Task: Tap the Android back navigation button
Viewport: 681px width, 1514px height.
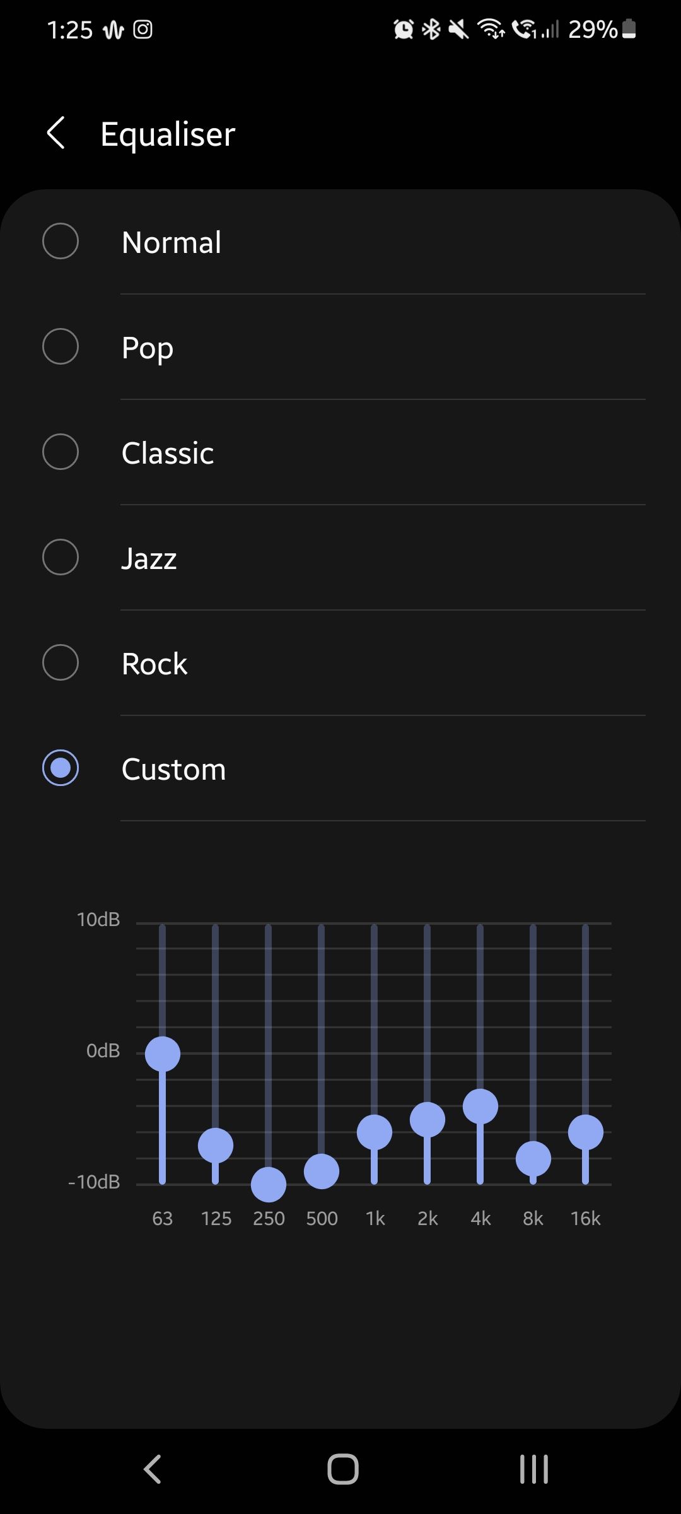Action: 153,1469
